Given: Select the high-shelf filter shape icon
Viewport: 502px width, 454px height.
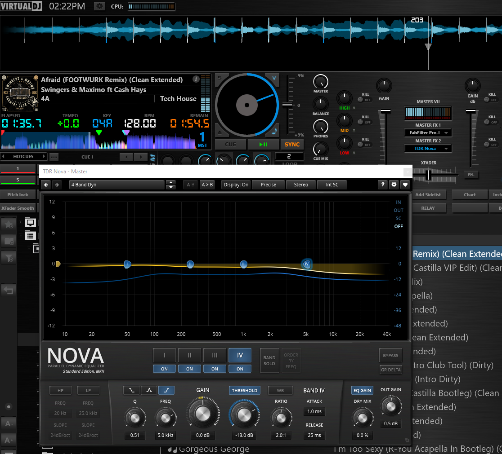Looking at the screenshot, I should click(166, 390).
